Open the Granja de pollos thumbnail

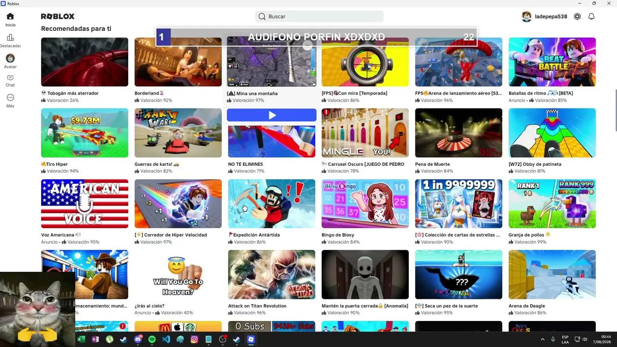tap(552, 204)
